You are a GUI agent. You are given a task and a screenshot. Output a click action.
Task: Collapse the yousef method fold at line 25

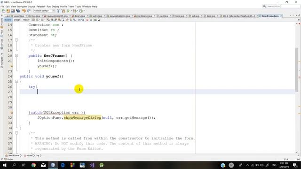(16, 81)
